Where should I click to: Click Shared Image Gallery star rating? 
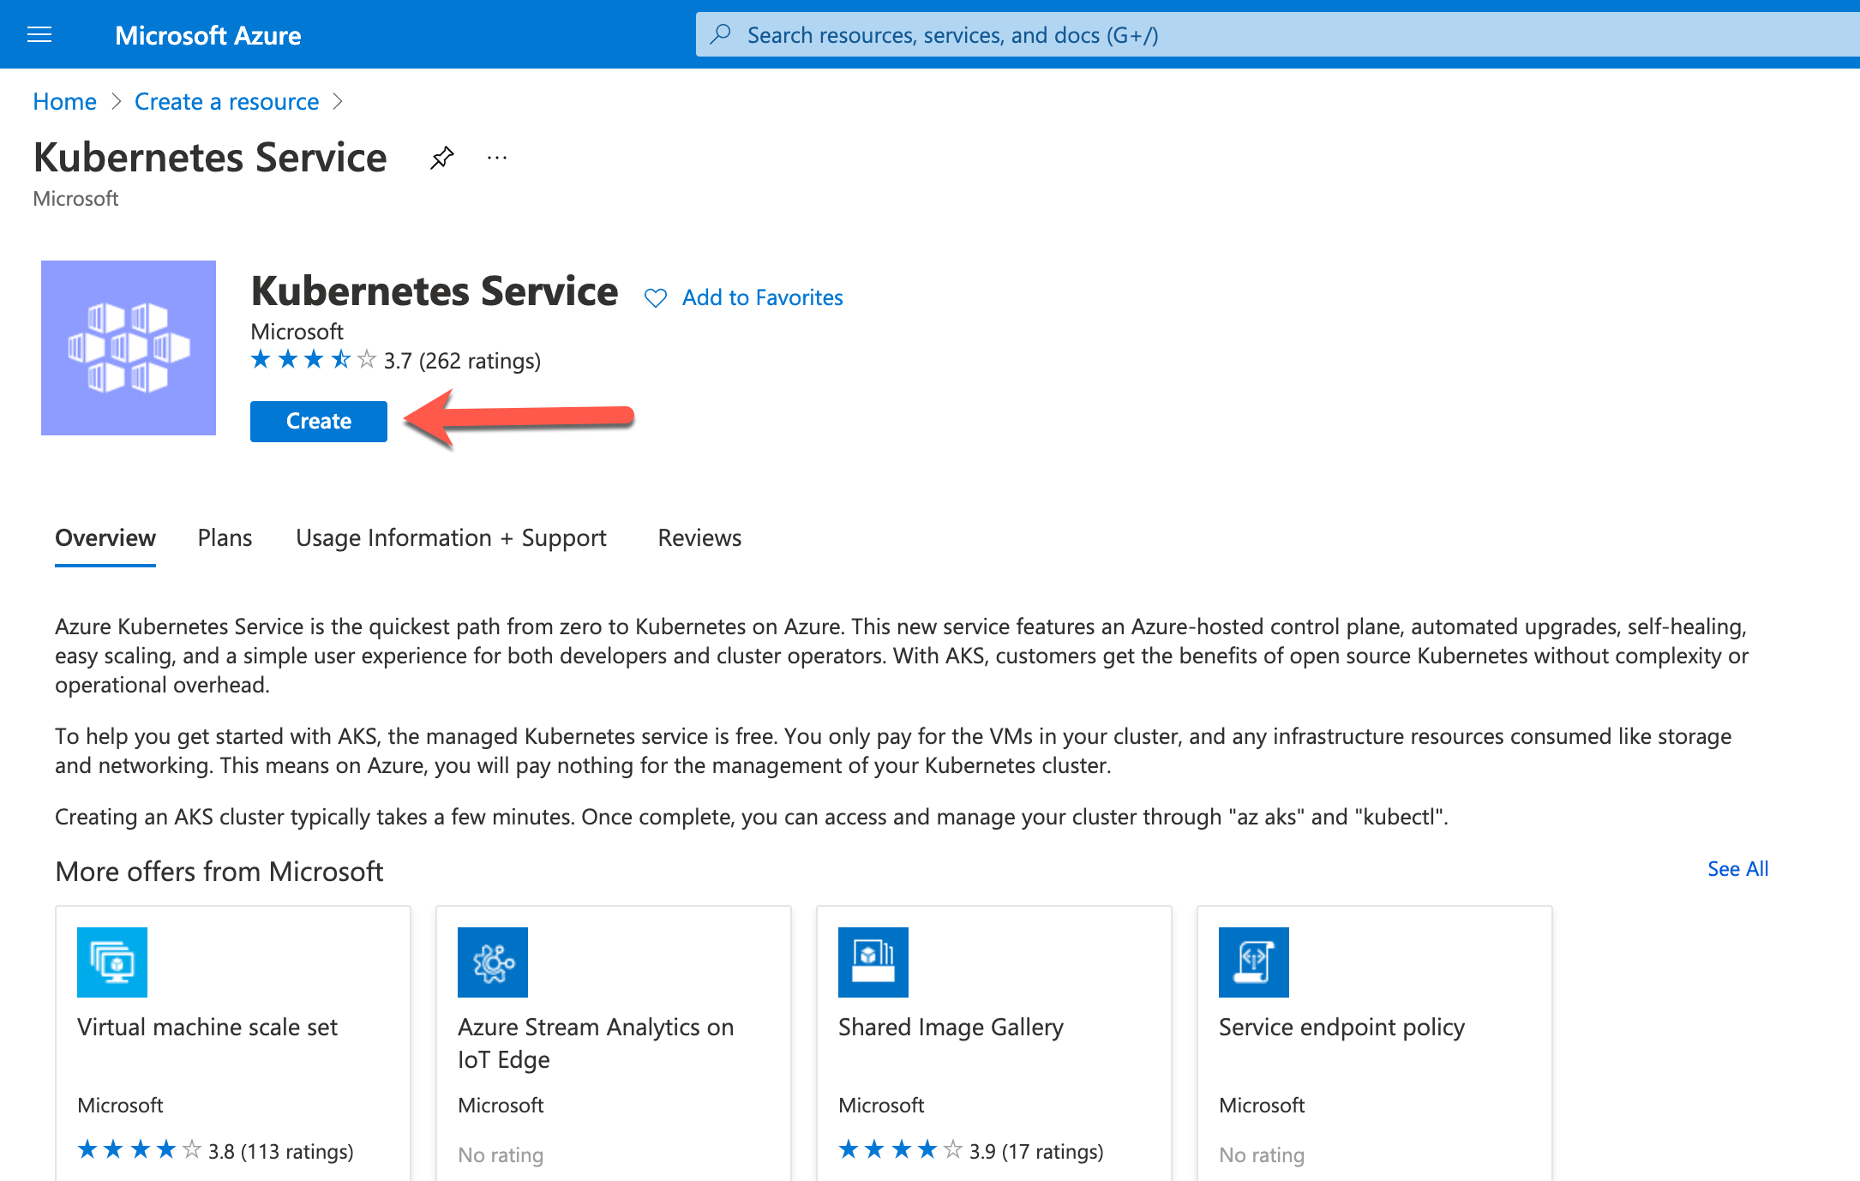click(901, 1150)
